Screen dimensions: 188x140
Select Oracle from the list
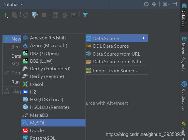click(x=53, y=130)
